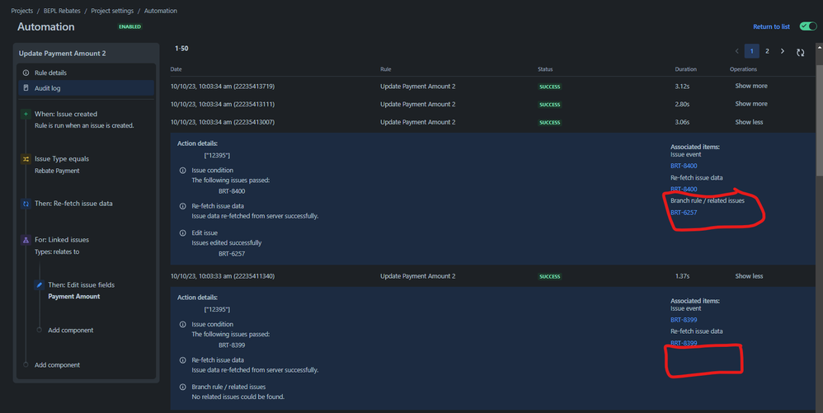Open BRT-6257 under Branch rule related issues
The height and width of the screenshot is (413, 823).
(x=684, y=213)
